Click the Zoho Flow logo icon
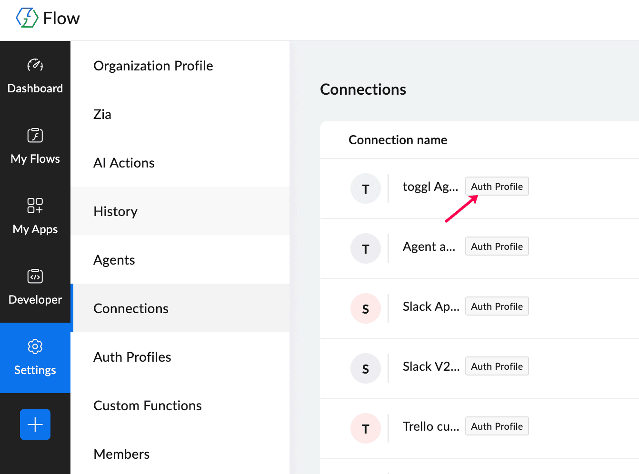The width and height of the screenshot is (639, 474). point(27,18)
